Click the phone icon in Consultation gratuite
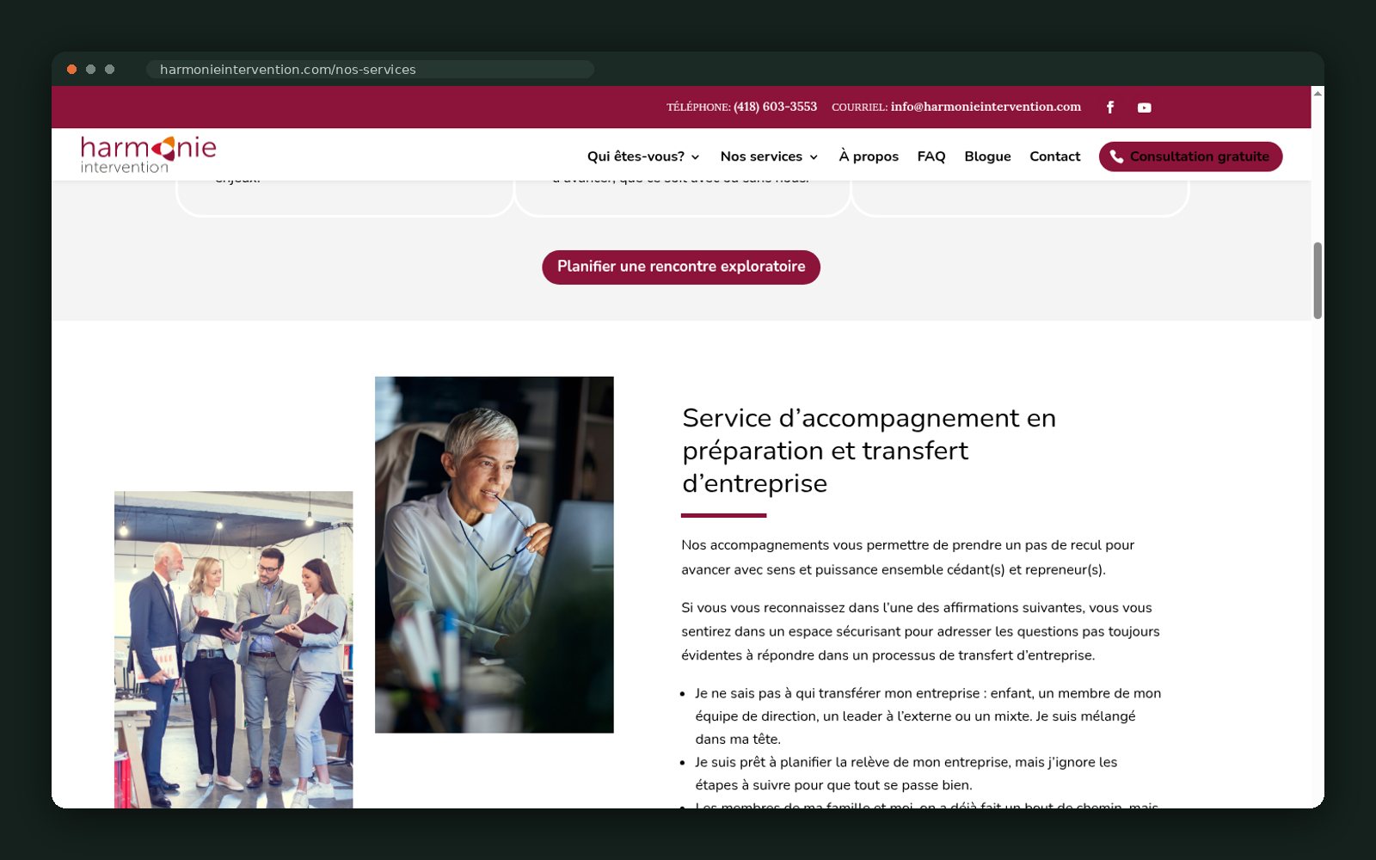1376x860 pixels. [1116, 157]
